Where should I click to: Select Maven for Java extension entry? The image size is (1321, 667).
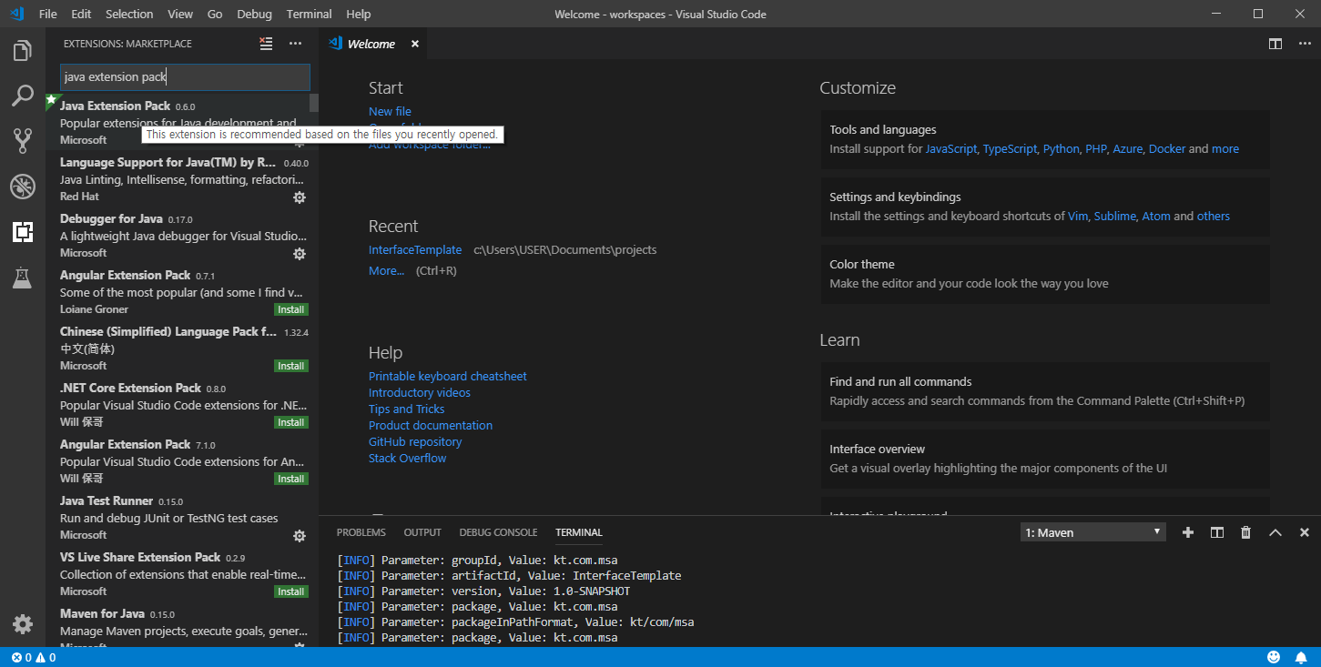182,626
